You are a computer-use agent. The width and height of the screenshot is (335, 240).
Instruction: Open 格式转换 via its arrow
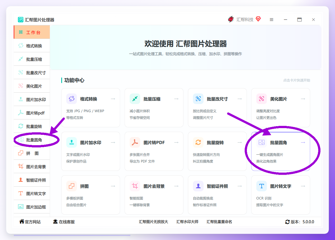(113, 99)
